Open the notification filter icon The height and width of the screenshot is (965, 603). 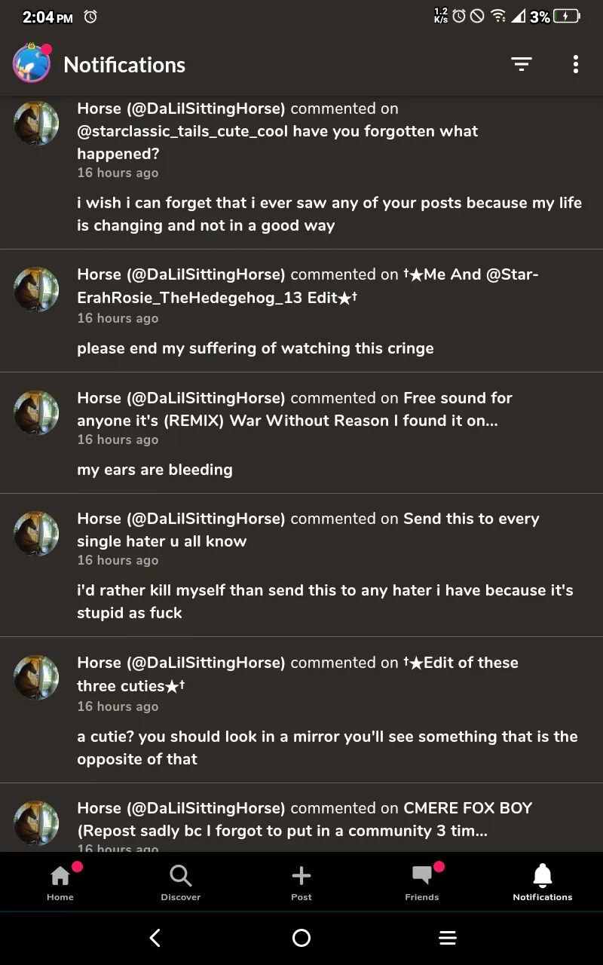point(521,65)
